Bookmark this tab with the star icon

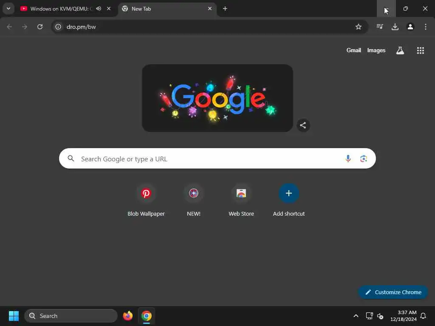click(x=359, y=27)
